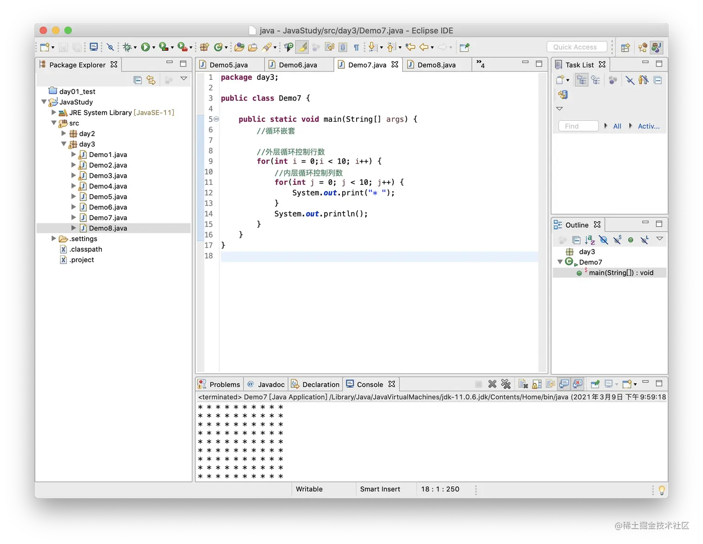The width and height of the screenshot is (703, 544).
Task: Click the Quick Access search field
Action: 577,47
